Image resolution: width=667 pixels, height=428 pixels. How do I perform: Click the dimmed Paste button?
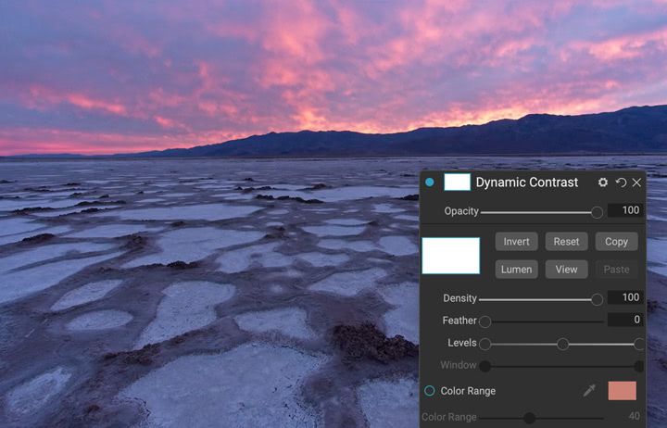click(x=616, y=270)
